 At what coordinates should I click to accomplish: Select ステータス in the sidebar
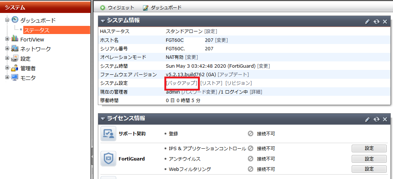pos(57,30)
